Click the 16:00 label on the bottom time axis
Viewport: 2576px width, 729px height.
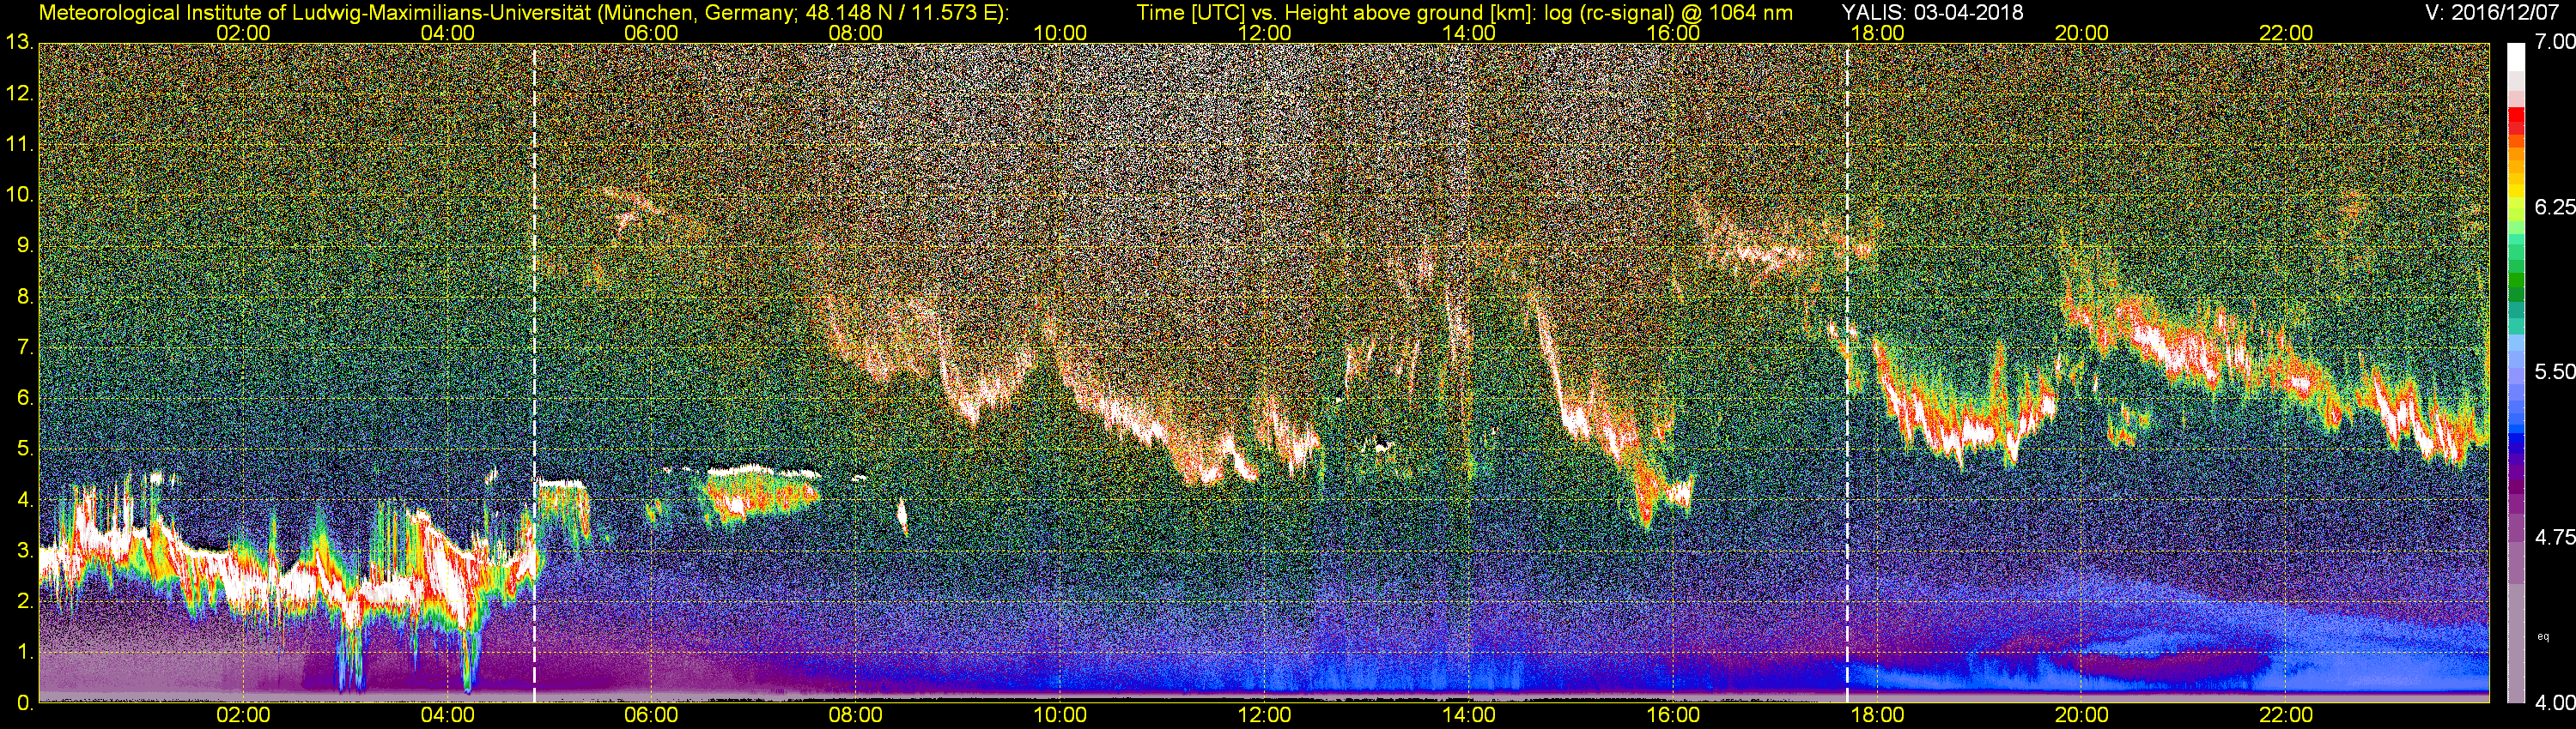(1673, 715)
